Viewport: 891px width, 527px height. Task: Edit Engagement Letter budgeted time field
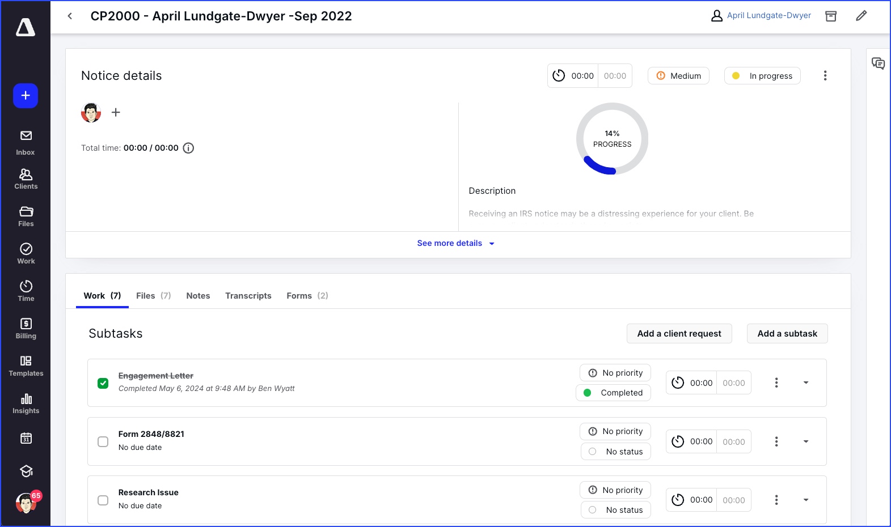coord(734,383)
